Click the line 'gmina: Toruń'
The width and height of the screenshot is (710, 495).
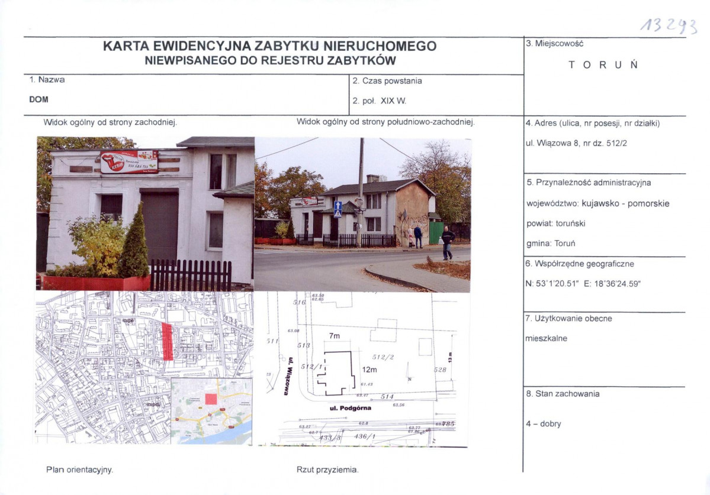551,243
